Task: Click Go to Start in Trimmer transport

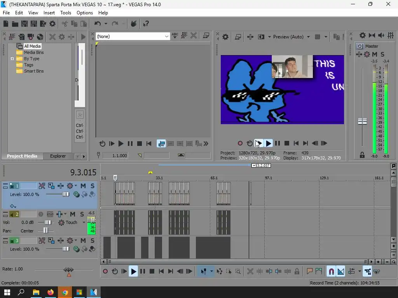Action: [149, 144]
